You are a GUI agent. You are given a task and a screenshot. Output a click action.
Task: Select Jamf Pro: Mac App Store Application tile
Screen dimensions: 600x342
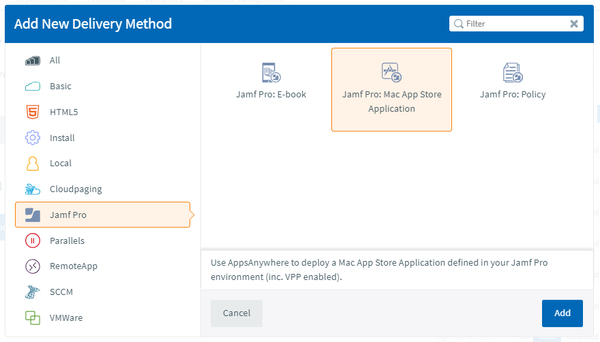click(x=391, y=89)
